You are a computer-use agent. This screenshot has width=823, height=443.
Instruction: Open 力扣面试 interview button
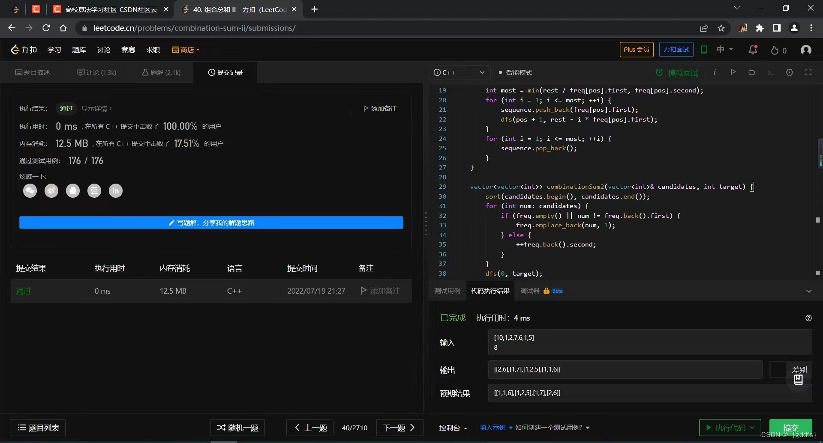tap(676, 50)
